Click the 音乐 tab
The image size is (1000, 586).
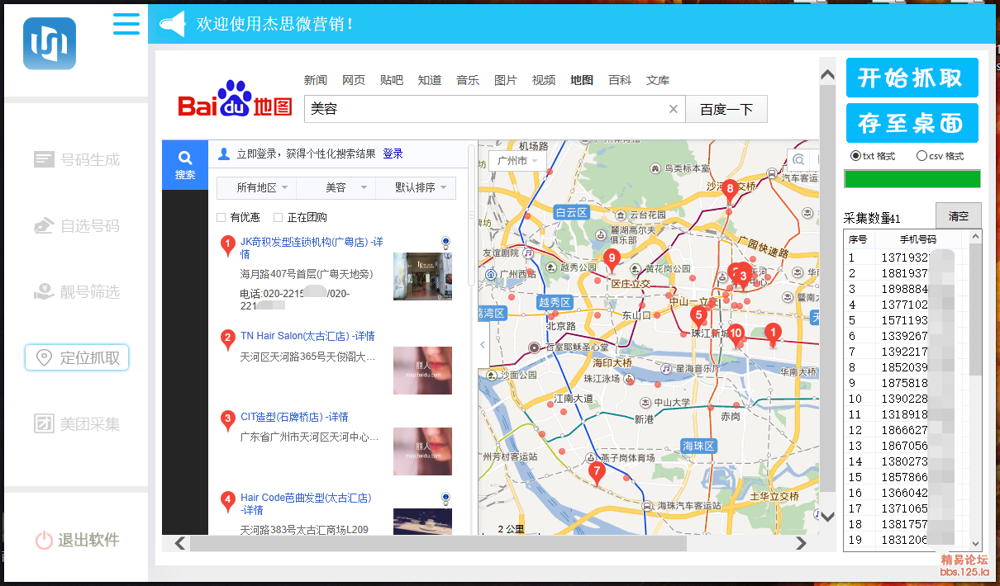(468, 80)
